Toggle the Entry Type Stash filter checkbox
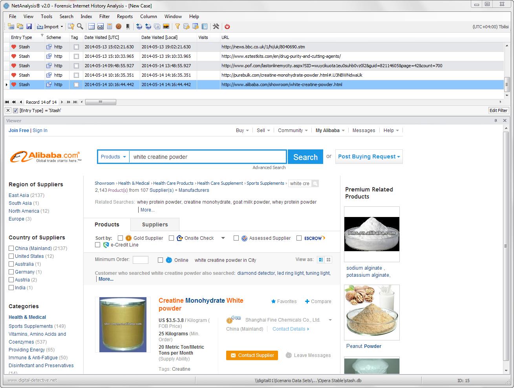 pyautogui.click(x=16, y=110)
